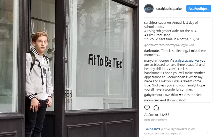This screenshot has width=213, height=137.
Task: Open the gabyarmour commenter profile
Action: click(153, 95)
